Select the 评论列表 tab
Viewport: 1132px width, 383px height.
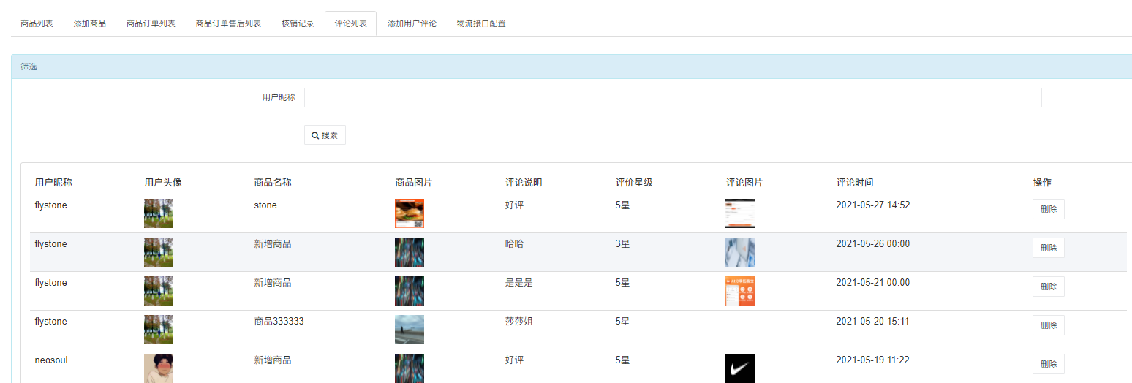pos(350,23)
